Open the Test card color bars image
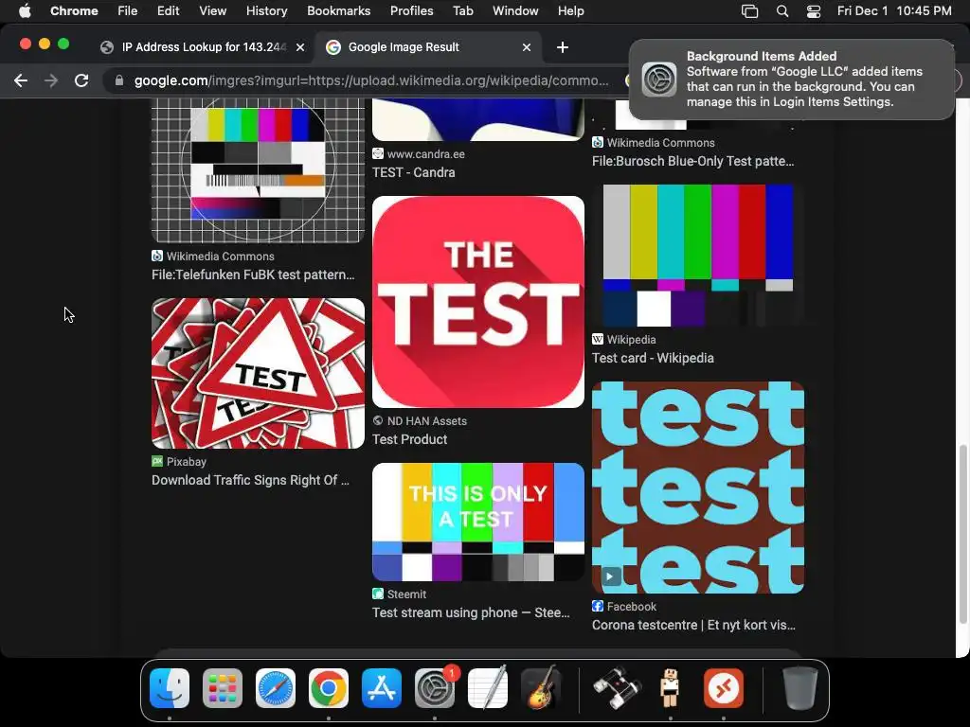Image resolution: width=970 pixels, height=727 pixels. click(698, 255)
